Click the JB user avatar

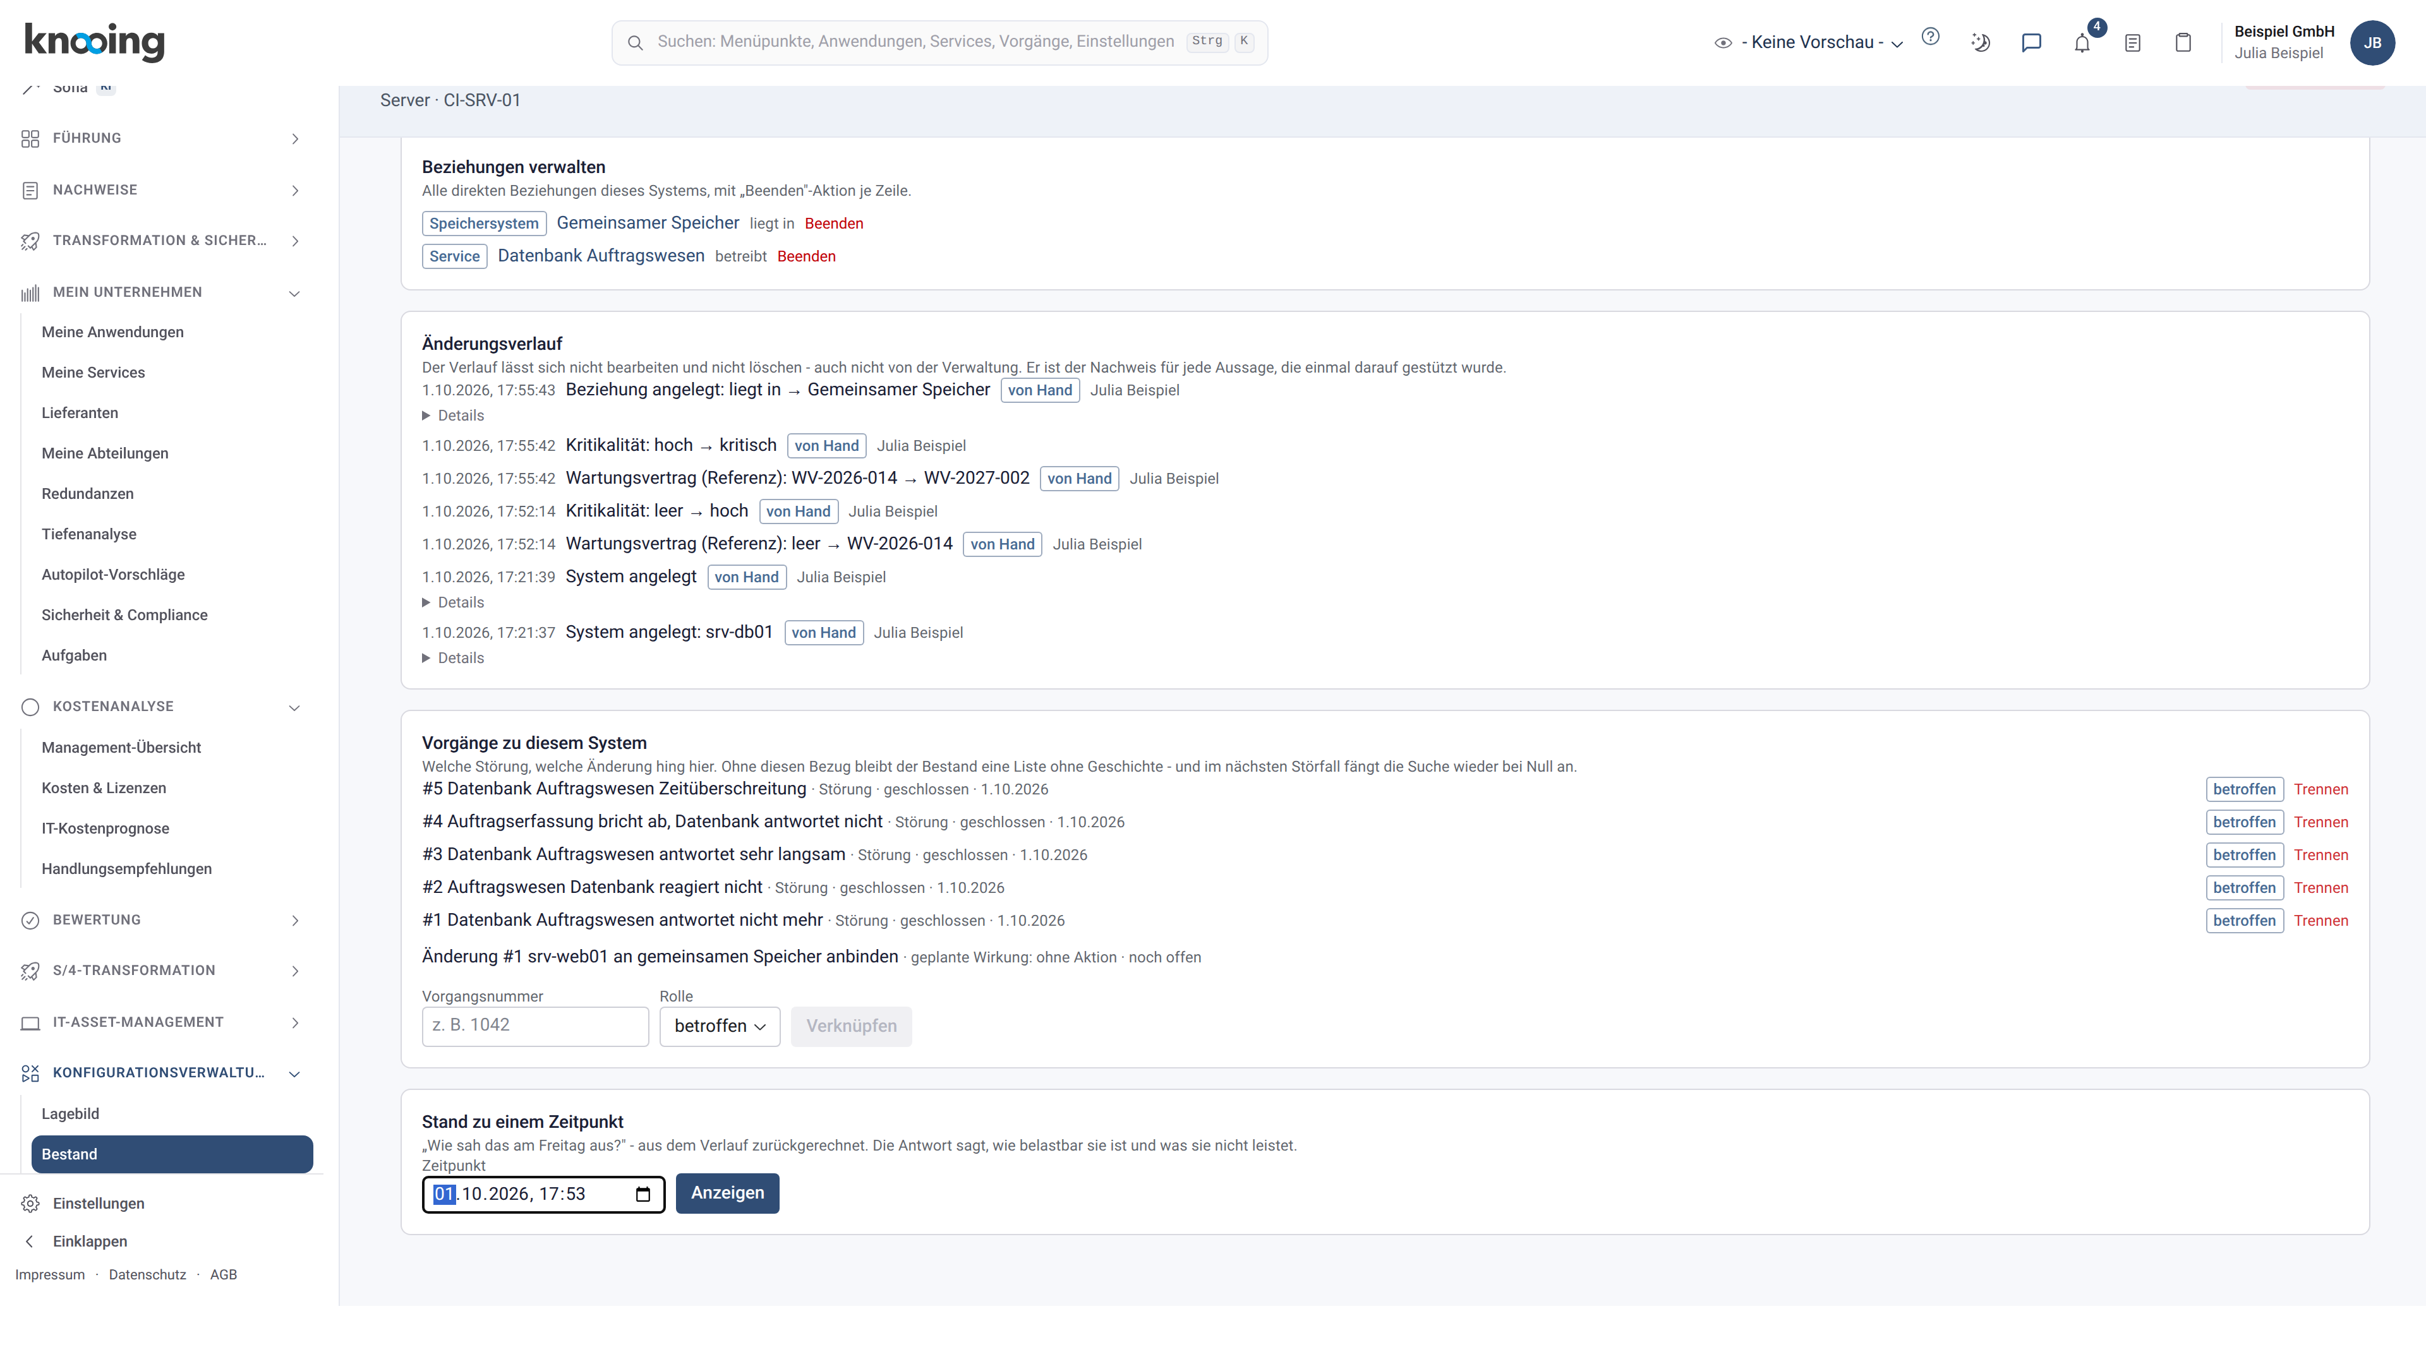(x=2372, y=42)
